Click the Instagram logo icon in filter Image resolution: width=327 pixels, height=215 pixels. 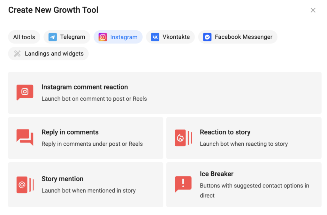(103, 37)
